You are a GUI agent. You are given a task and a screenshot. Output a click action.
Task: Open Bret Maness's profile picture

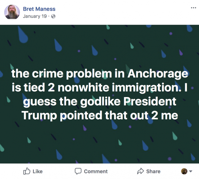[12, 12]
